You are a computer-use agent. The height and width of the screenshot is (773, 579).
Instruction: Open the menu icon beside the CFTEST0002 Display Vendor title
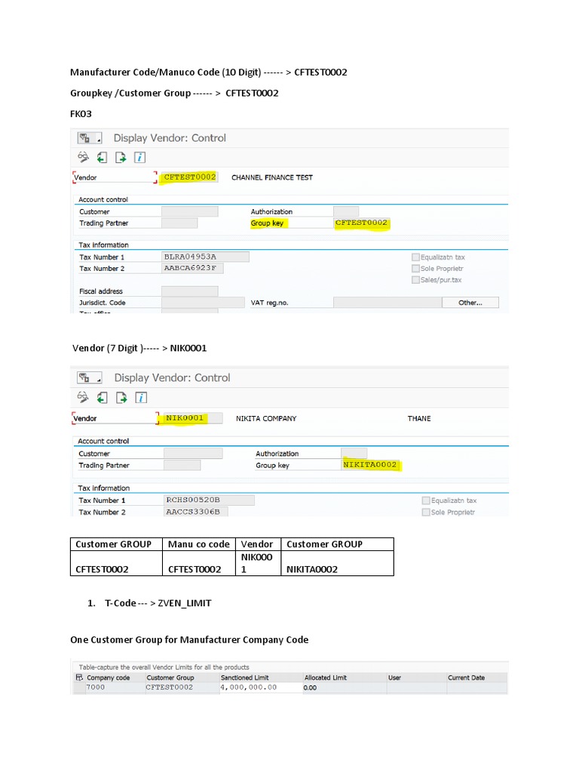[89, 138]
